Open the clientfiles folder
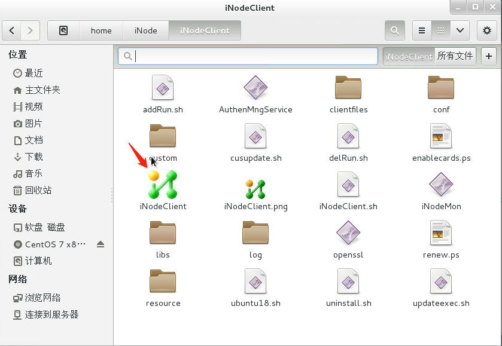 pos(348,87)
